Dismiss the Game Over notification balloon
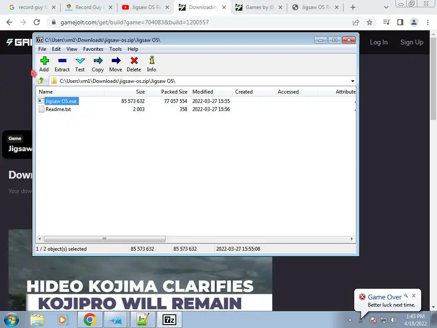This screenshot has width=437, height=328. pyautogui.click(x=414, y=296)
